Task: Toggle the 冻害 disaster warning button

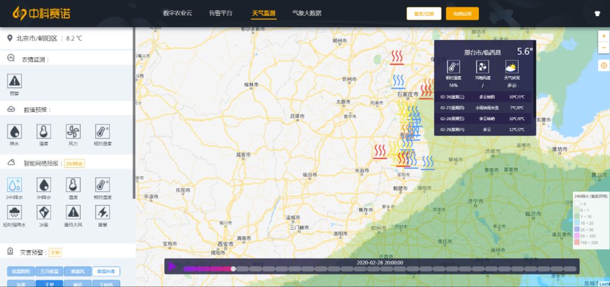Action: pyautogui.click(x=21, y=284)
